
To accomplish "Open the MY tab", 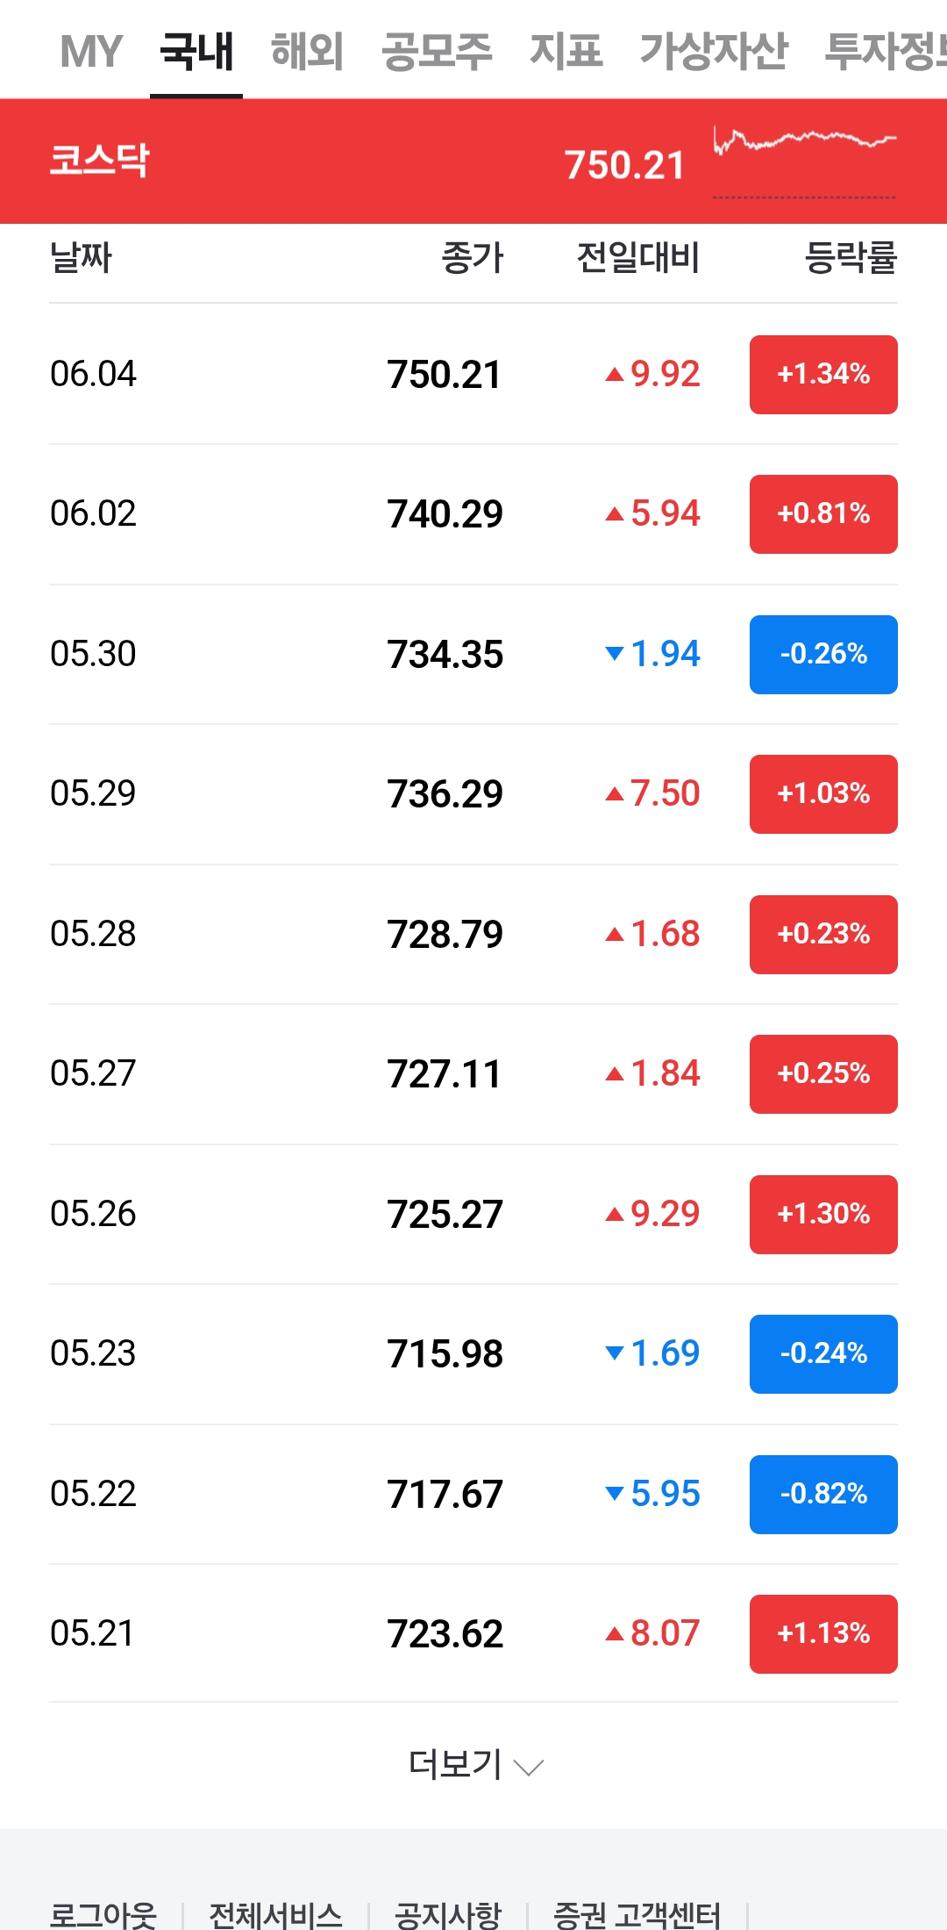I will point(91,51).
